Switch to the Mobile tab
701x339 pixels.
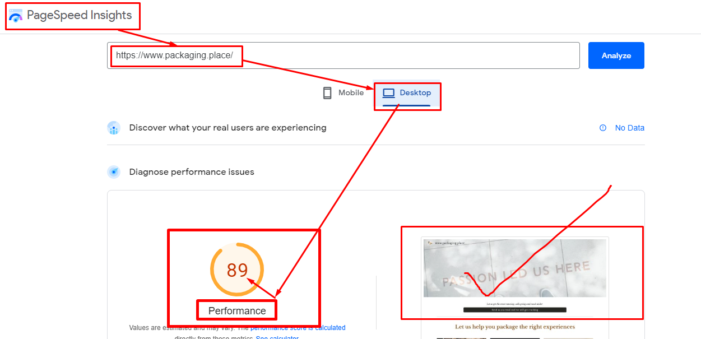coord(343,93)
